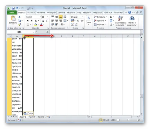Click the large Вставить paste icon
150x129 pixels.
pos(13,18)
